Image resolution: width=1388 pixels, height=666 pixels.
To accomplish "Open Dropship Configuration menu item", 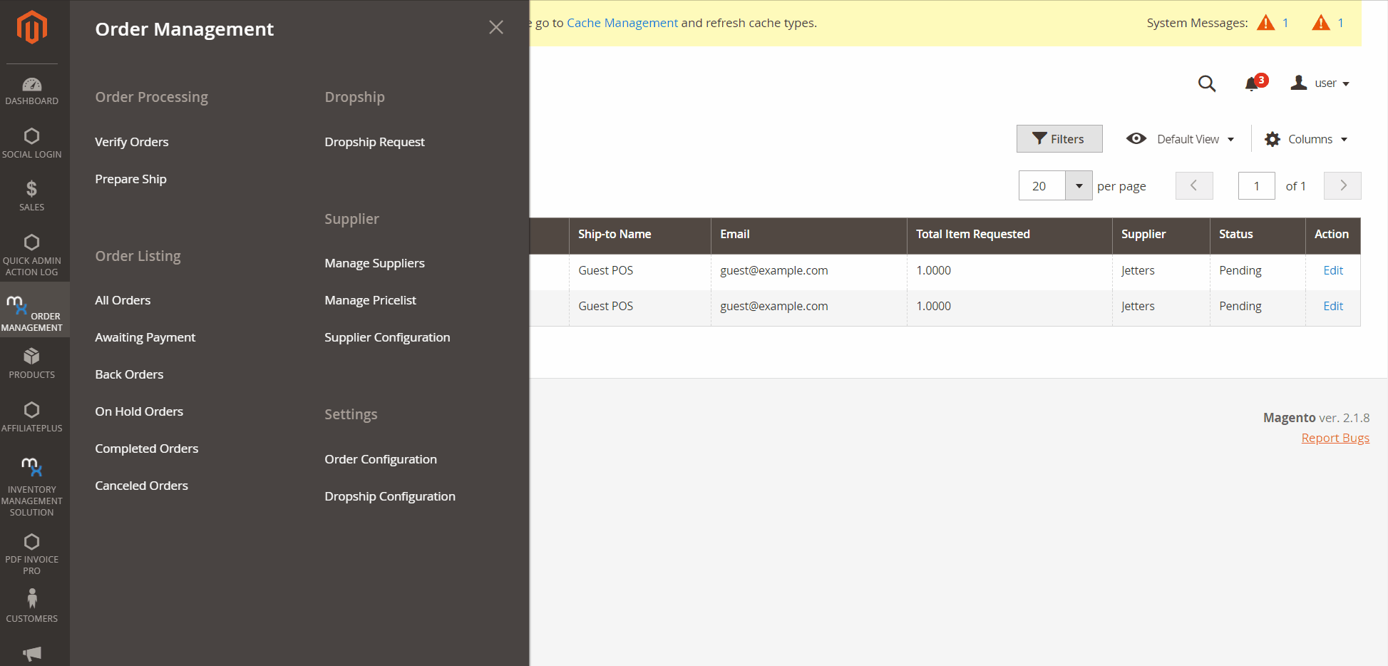I will pyautogui.click(x=390, y=496).
